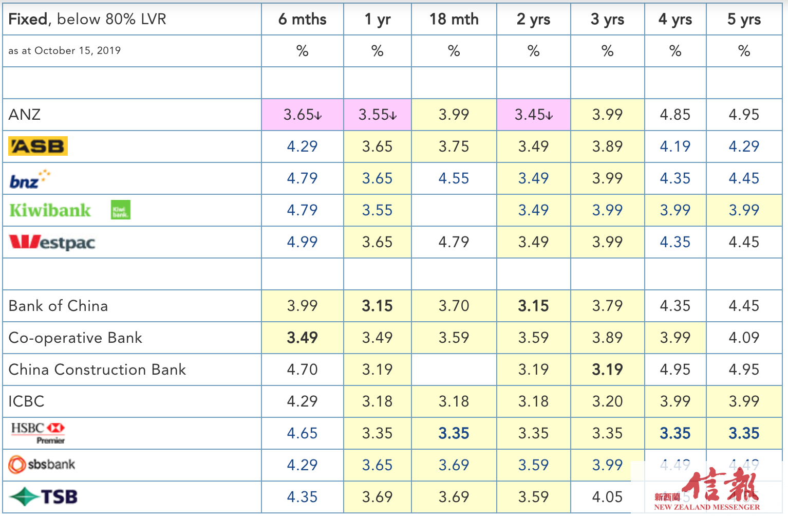The width and height of the screenshot is (788, 516).
Task: Click the '18 mth' column header
Action: pyautogui.click(x=454, y=20)
